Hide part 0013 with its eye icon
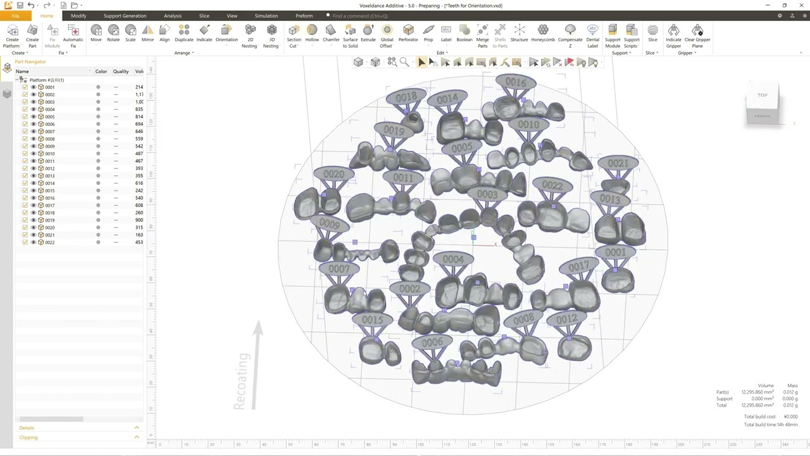Screen dimensions: 810x456 [x=33, y=175]
